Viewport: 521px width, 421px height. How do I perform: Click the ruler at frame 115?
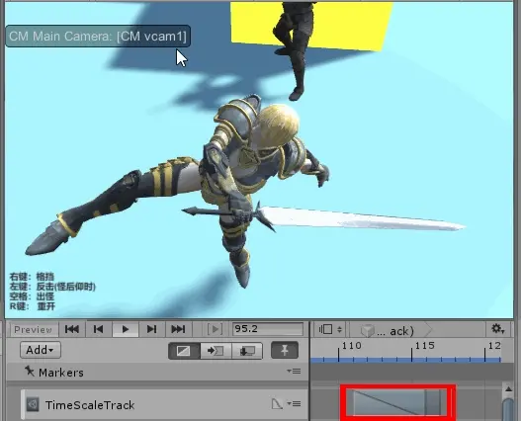coord(411,354)
